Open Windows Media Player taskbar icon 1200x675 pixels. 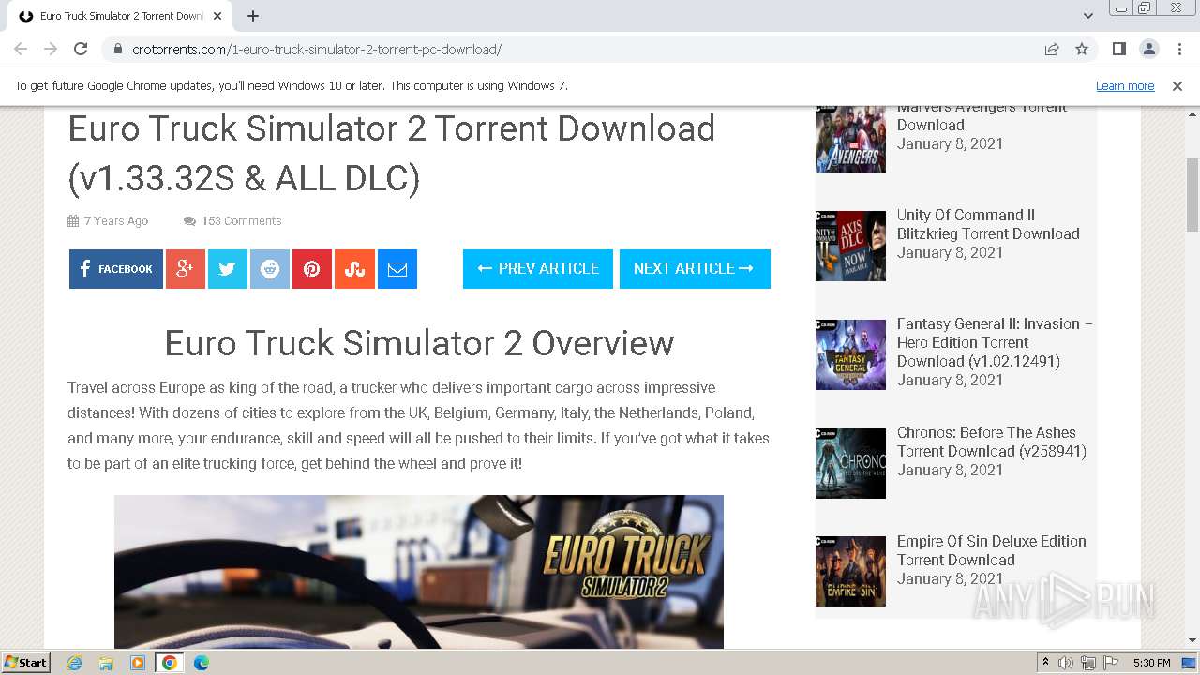(x=138, y=663)
